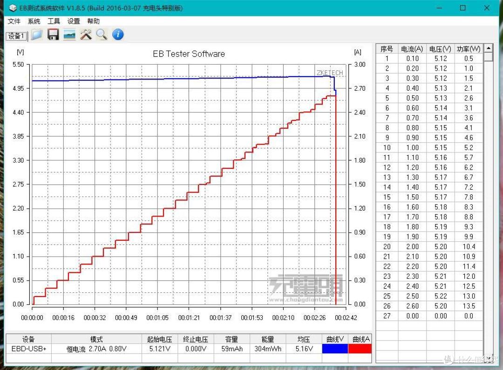Click the data table scrollbar thumb
Image resolution: width=503 pixels, height=370 pixels.
[x=488, y=57]
